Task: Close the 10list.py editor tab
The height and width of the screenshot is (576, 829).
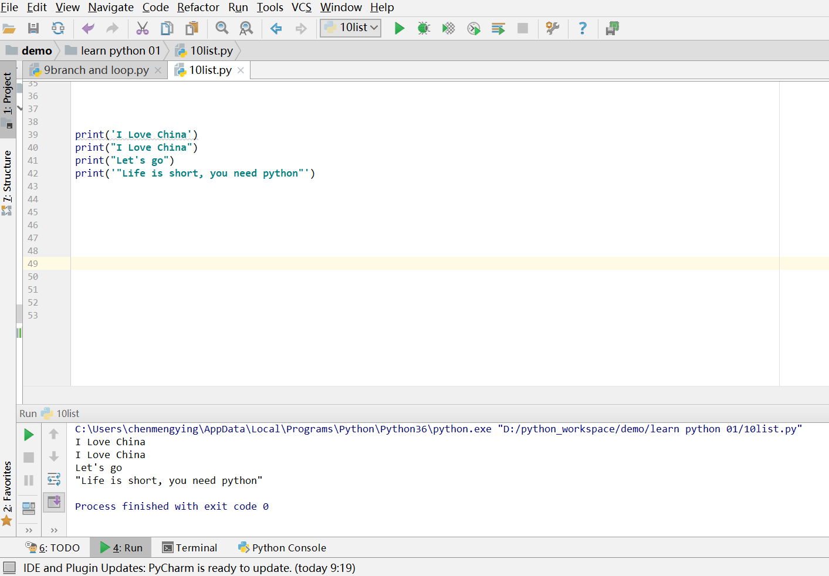Action: tap(241, 70)
